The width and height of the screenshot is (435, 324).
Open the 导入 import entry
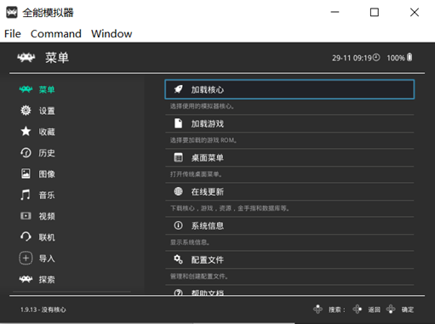point(47,259)
